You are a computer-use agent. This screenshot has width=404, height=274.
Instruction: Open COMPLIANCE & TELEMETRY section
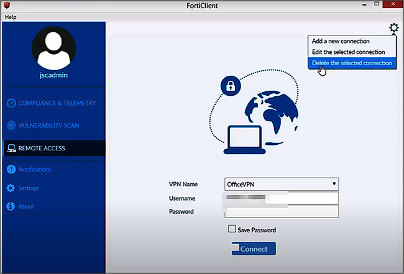(x=54, y=103)
